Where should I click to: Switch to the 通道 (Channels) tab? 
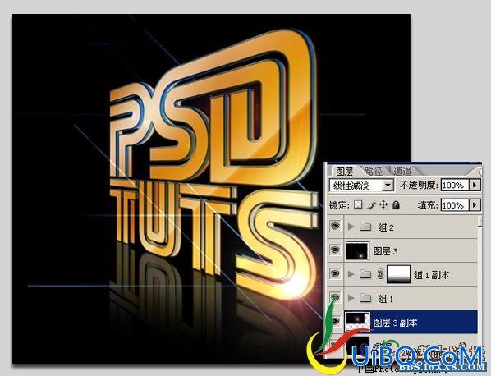[402, 172]
